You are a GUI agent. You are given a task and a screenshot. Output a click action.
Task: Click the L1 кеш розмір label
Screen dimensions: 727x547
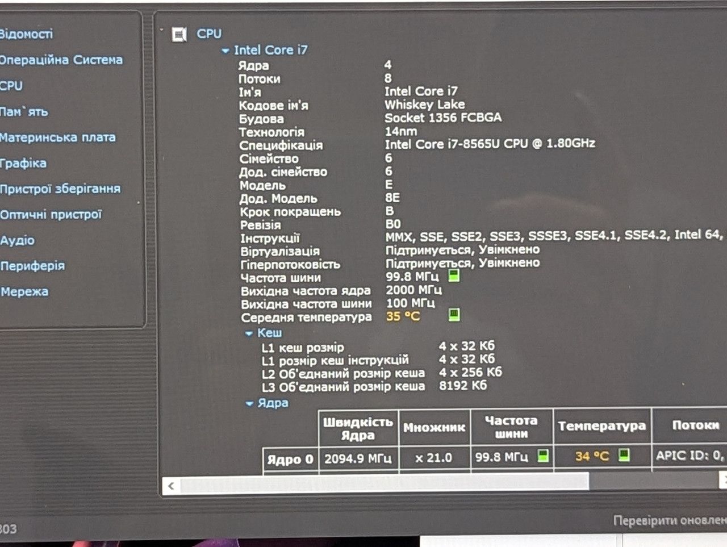(303, 348)
